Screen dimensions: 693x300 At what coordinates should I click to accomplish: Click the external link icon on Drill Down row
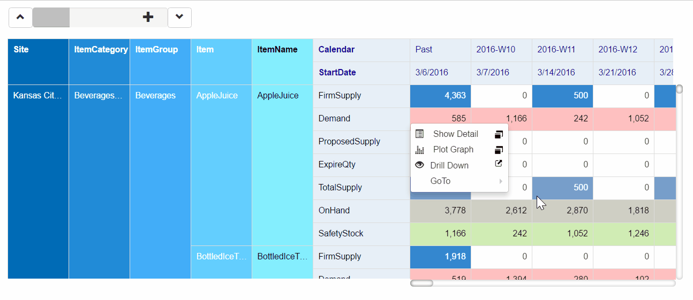click(x=499, y=165)
